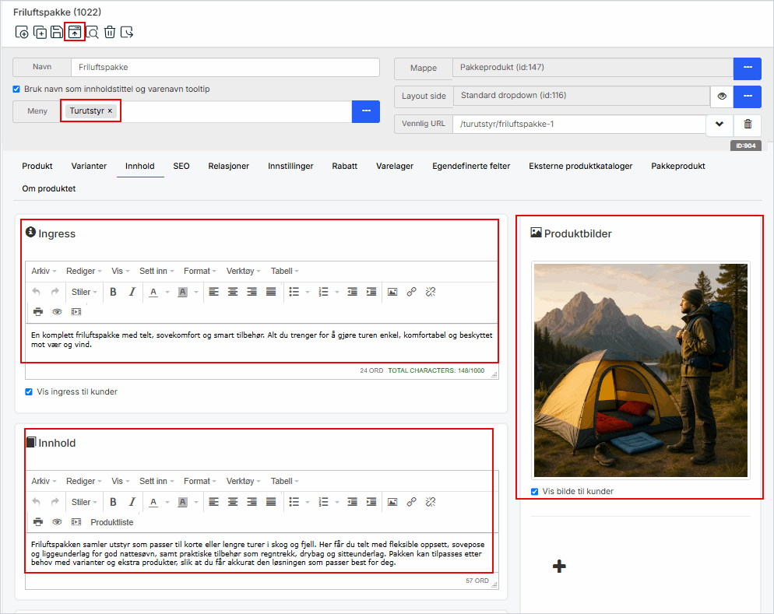The image size is (774, 614).
Task: Toggle 'Vis bilde til kunder' checkbox
Action: (x=534, y=491)
